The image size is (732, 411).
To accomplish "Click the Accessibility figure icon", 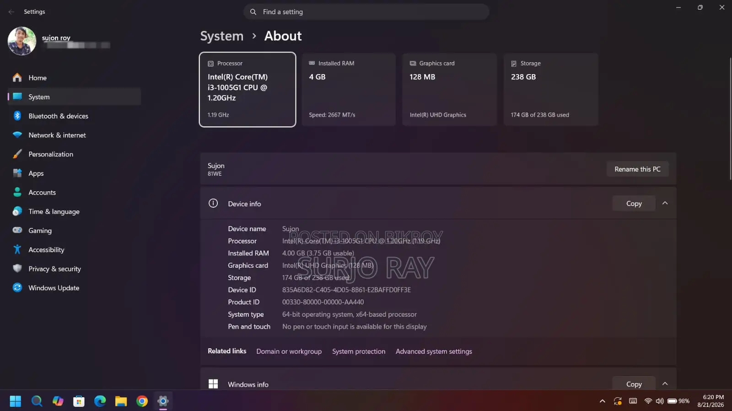I will click(17, 249).
